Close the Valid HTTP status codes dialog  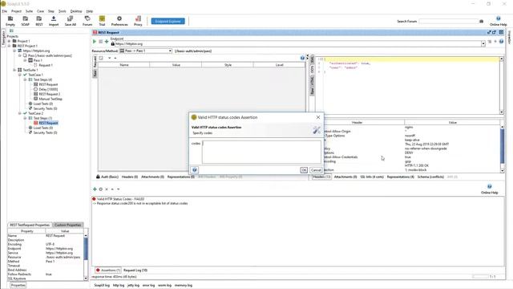point(318,117)
